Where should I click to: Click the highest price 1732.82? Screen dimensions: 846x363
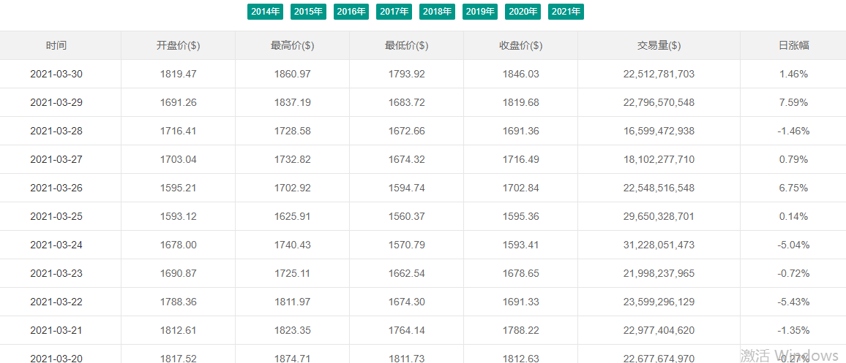[x=293, y=159]
